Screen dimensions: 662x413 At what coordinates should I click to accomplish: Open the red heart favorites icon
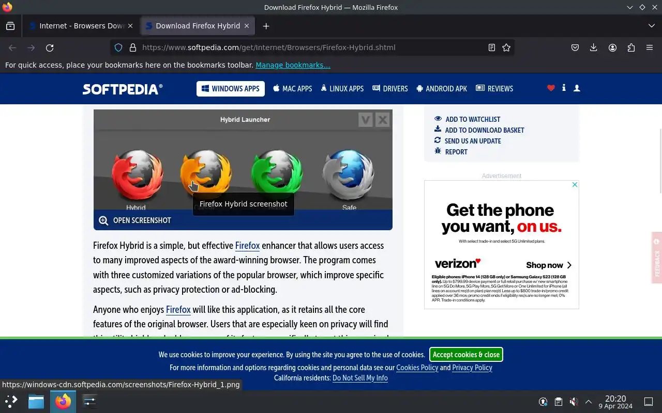point(551,88)
